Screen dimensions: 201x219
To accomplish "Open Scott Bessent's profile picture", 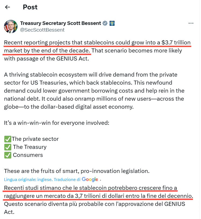I will [x=11, y=27].
